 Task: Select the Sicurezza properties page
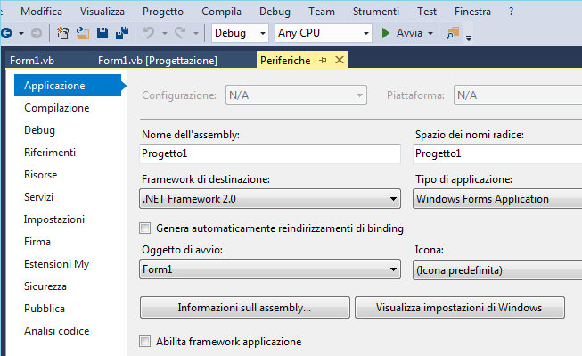pos(45,286)
